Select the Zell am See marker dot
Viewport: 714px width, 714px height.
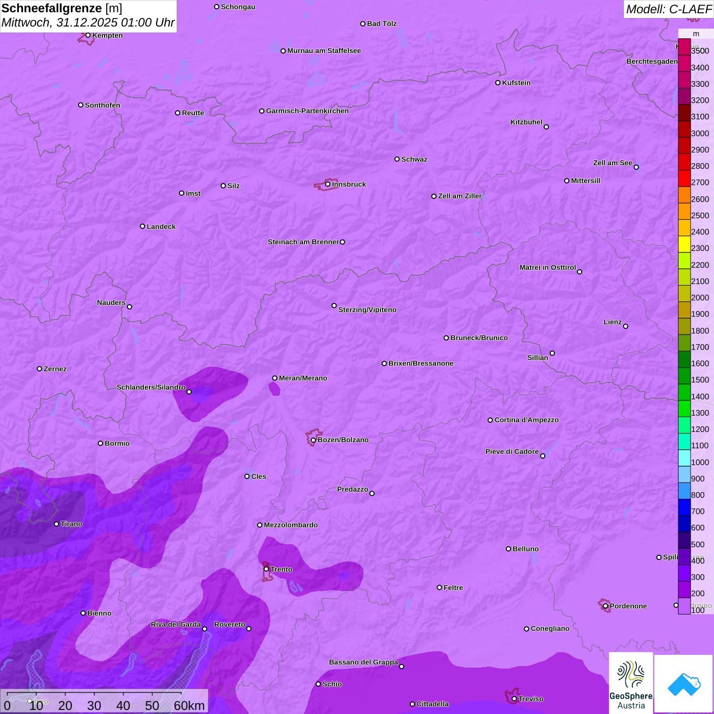pyautogui.click(x=636, y=167)
